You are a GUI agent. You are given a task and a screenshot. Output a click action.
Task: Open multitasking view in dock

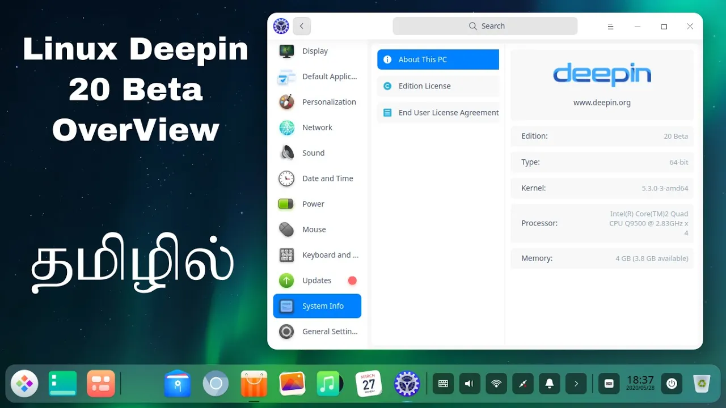click(101, 384)
